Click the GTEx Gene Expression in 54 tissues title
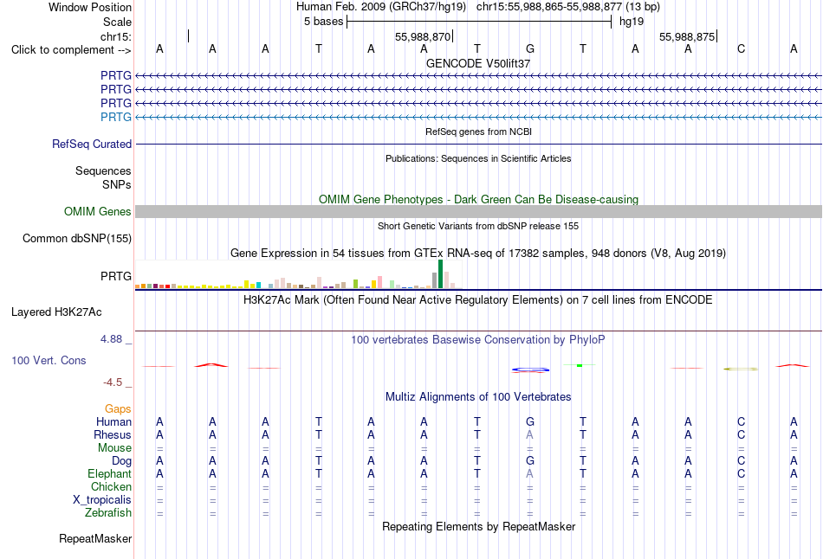 click(477, 254)
